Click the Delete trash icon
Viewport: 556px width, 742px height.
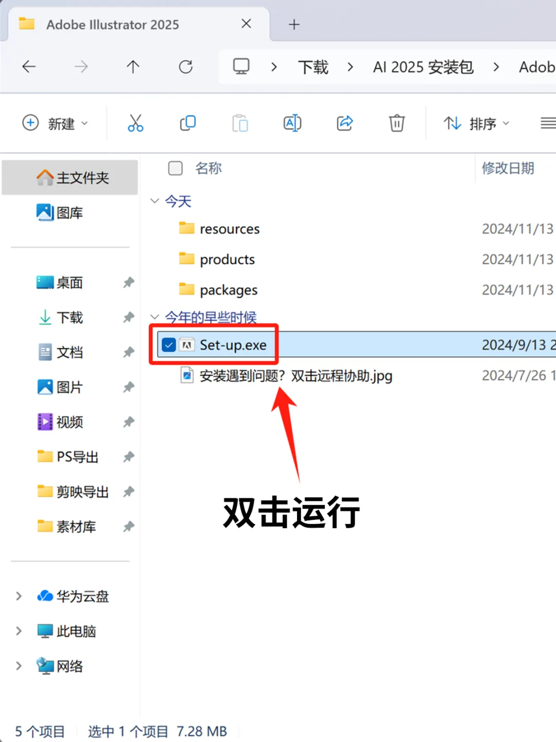coord(396,123)
